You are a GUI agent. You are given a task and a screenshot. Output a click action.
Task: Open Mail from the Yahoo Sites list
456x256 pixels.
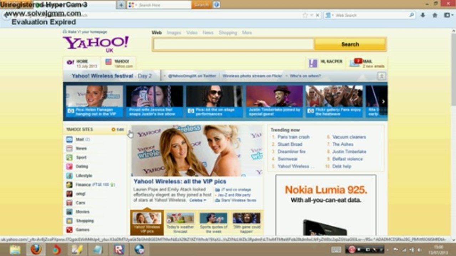pos(80,139)
